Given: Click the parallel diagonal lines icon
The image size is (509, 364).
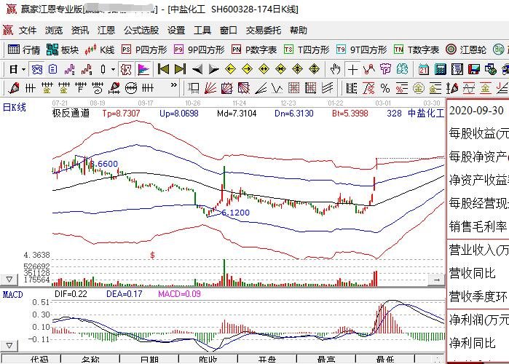Looking at the screenshot, I should pyautogui.click(x=327, y=88).
